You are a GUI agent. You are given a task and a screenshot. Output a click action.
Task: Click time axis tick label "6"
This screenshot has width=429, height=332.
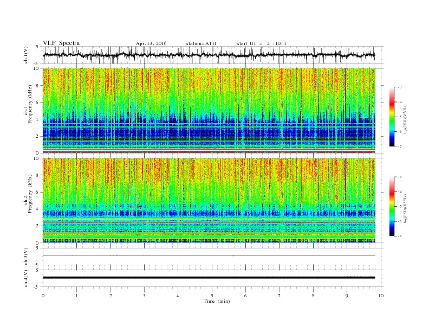pos(245,296)
